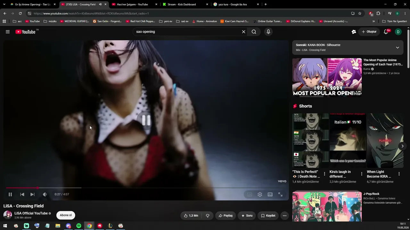
Task: Share the video via Paylaş
Action: [225, 216]
